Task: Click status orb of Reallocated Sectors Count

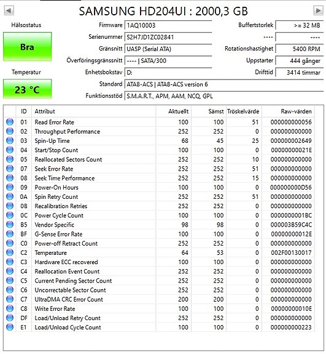Action: pos(10,159)
